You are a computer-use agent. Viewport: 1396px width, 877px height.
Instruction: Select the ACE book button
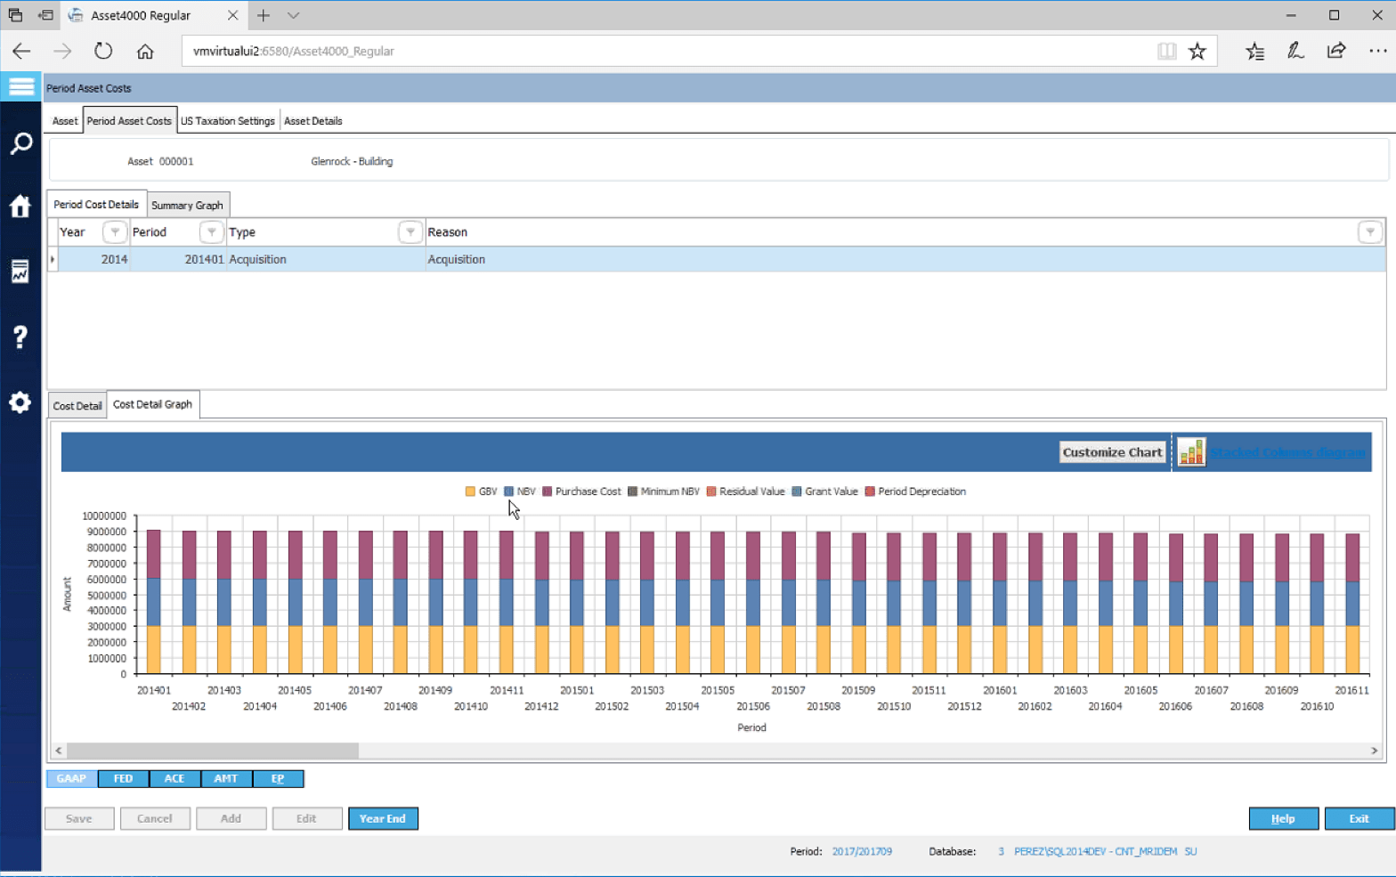coord(174,779)
